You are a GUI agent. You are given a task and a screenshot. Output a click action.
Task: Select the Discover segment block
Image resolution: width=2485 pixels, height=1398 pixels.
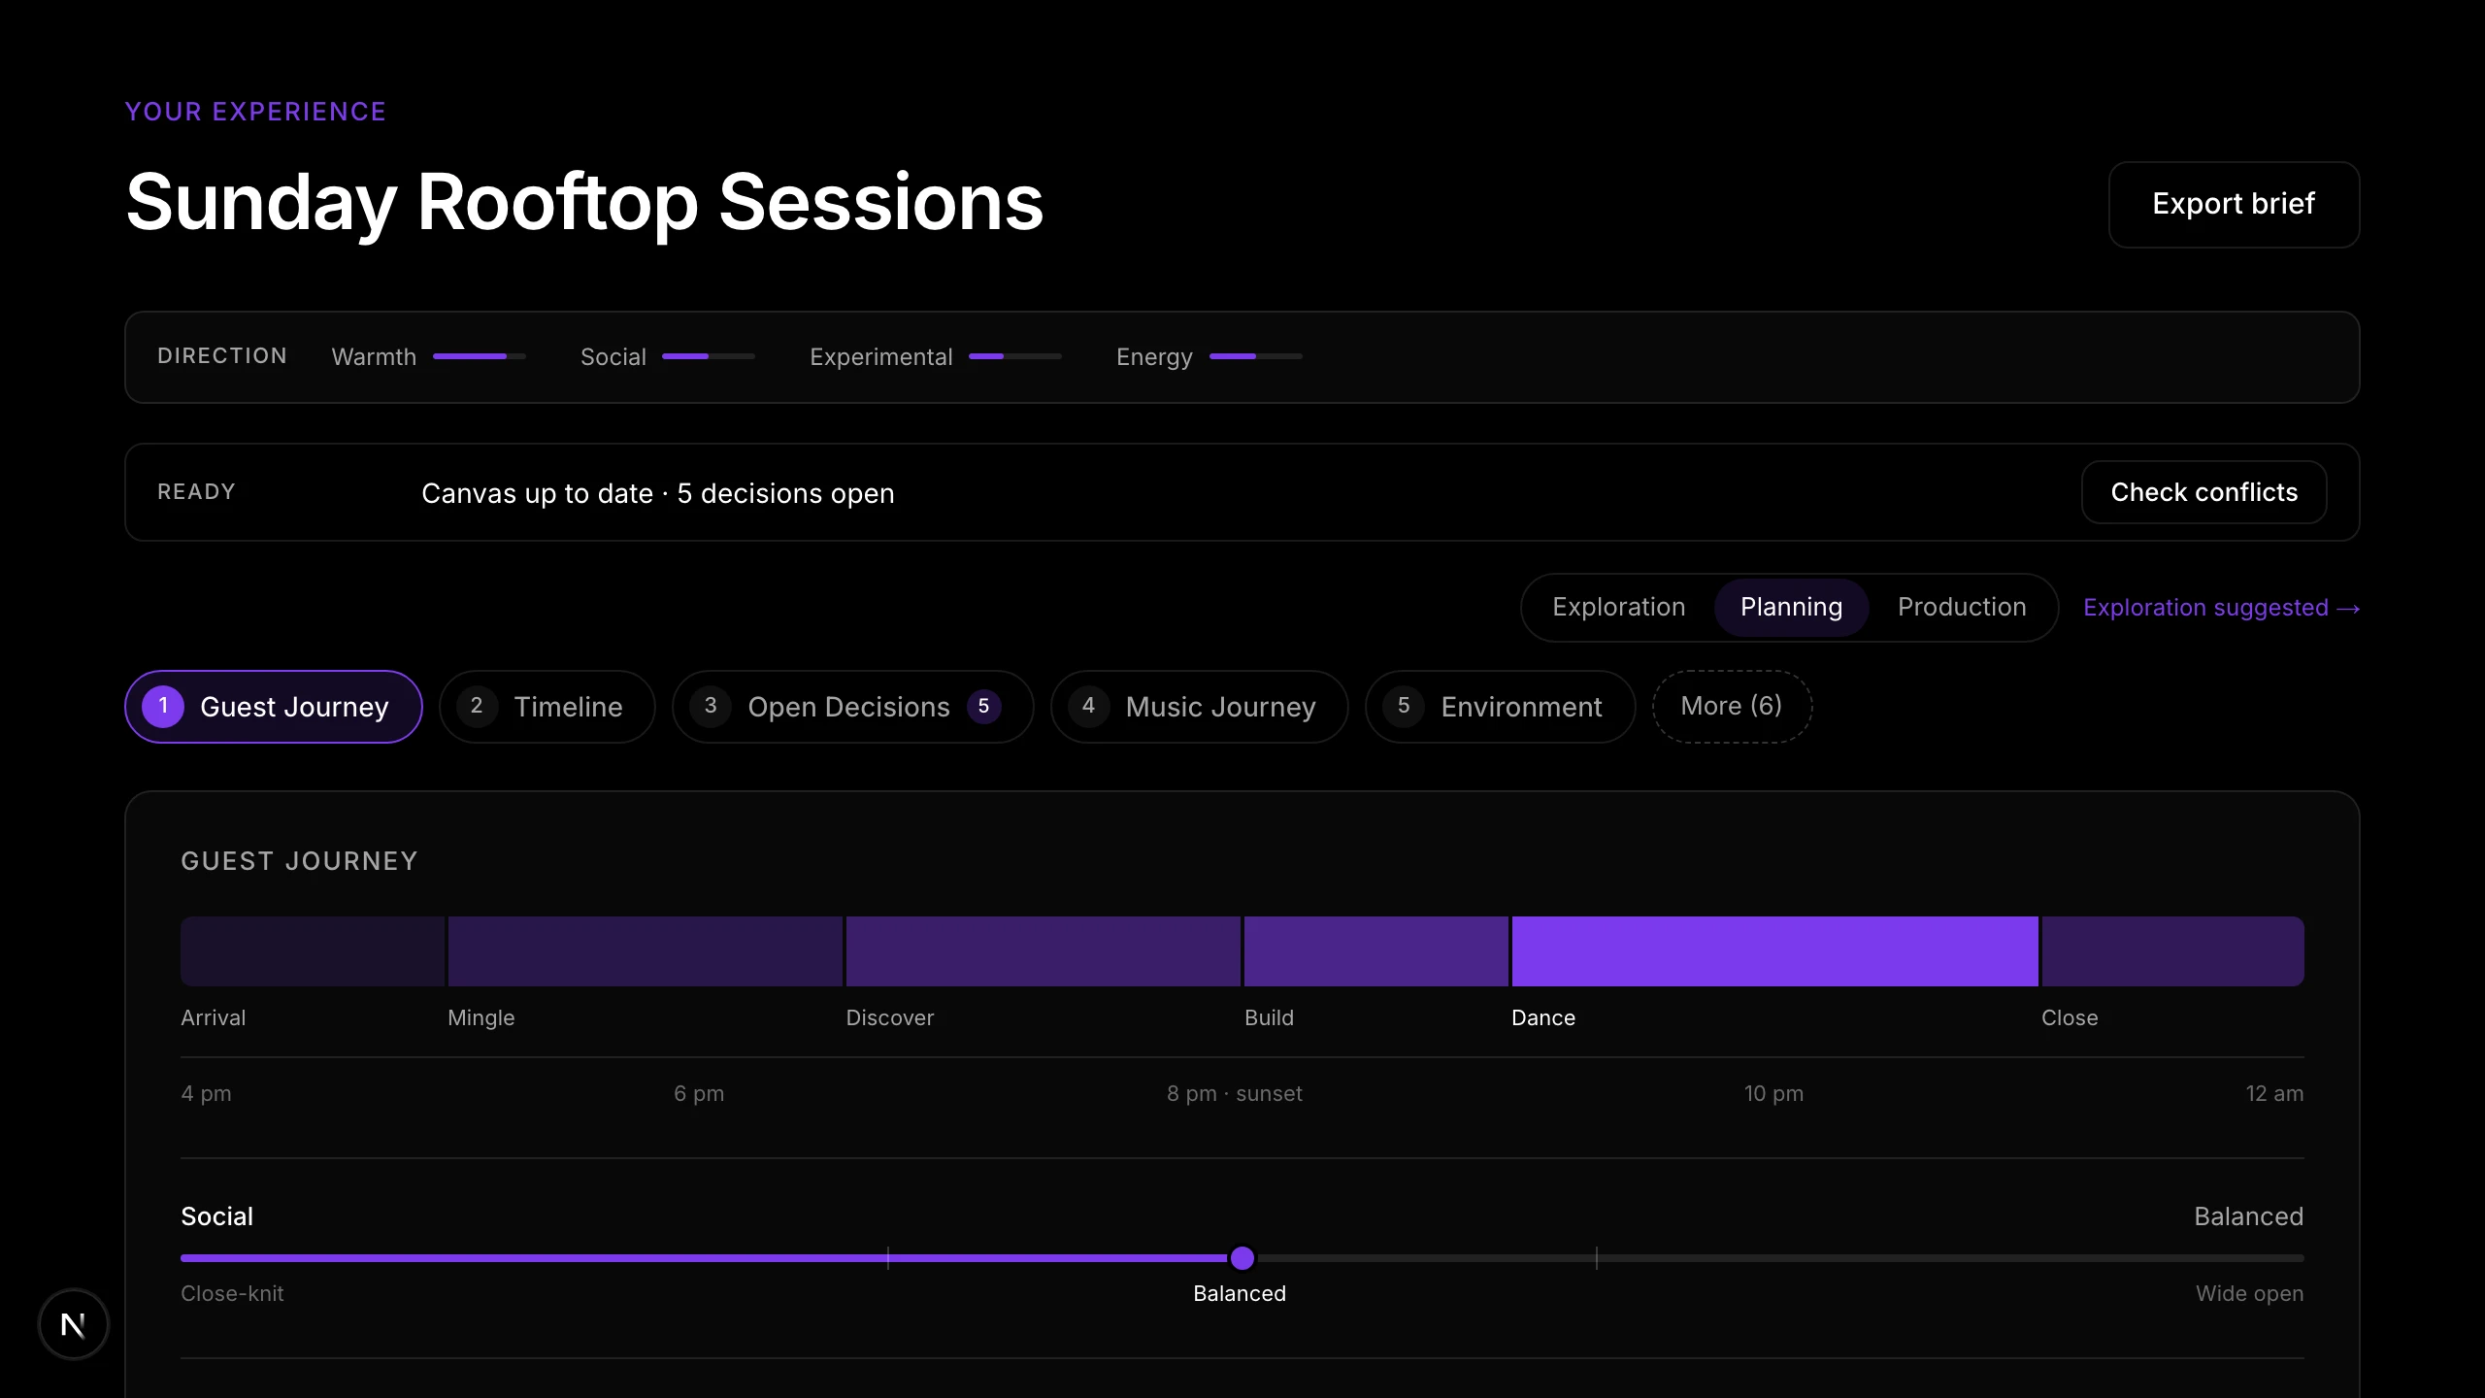click(1043, 950)
